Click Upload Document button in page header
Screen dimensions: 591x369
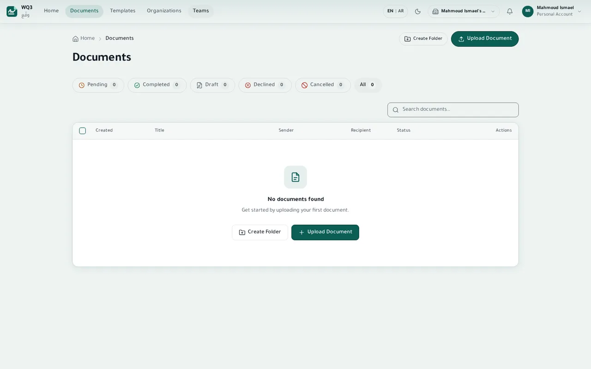485,39
